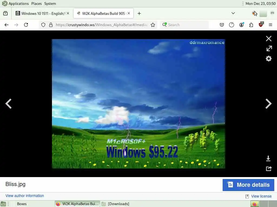Click the date and time clock
277x207 pixels.
pos(260,4)
